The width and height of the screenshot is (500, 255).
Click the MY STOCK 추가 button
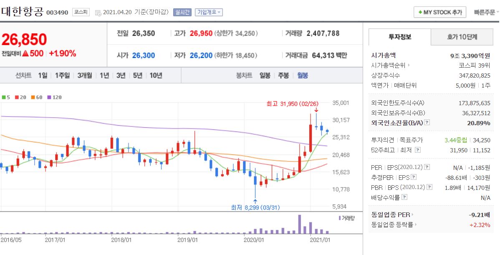[x=440, y=13]
